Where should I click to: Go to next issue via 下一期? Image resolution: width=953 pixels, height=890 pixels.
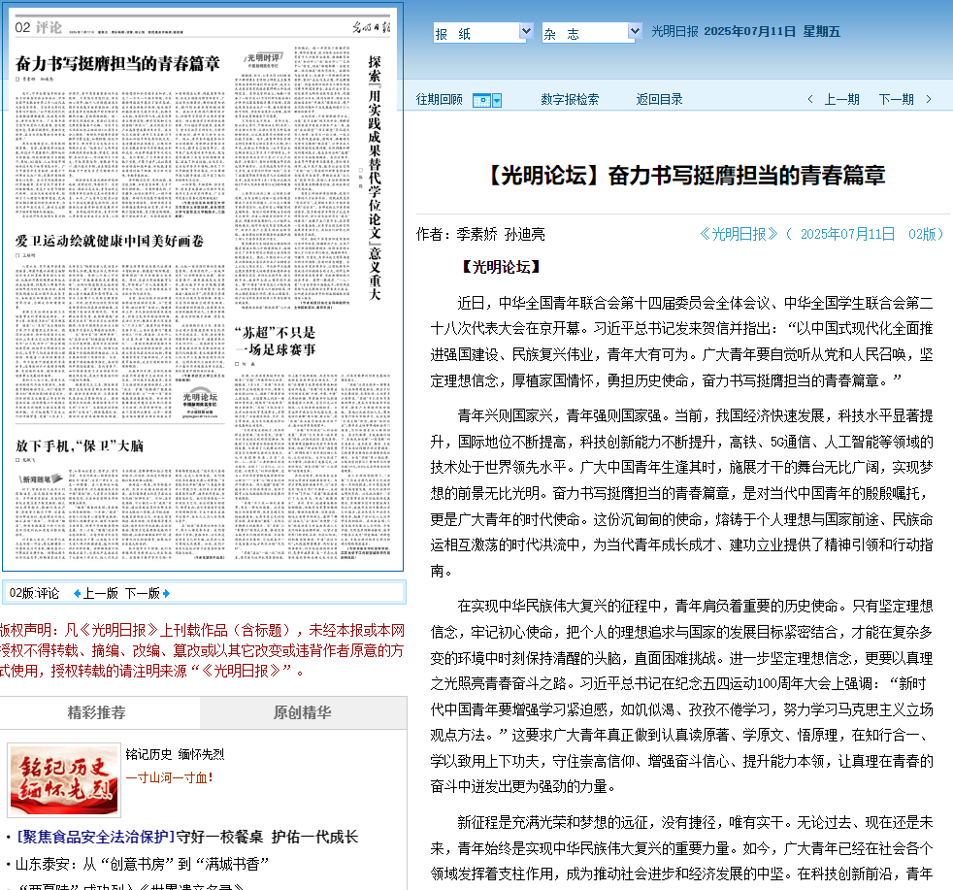pyautogui.click(x=896, y=99)
